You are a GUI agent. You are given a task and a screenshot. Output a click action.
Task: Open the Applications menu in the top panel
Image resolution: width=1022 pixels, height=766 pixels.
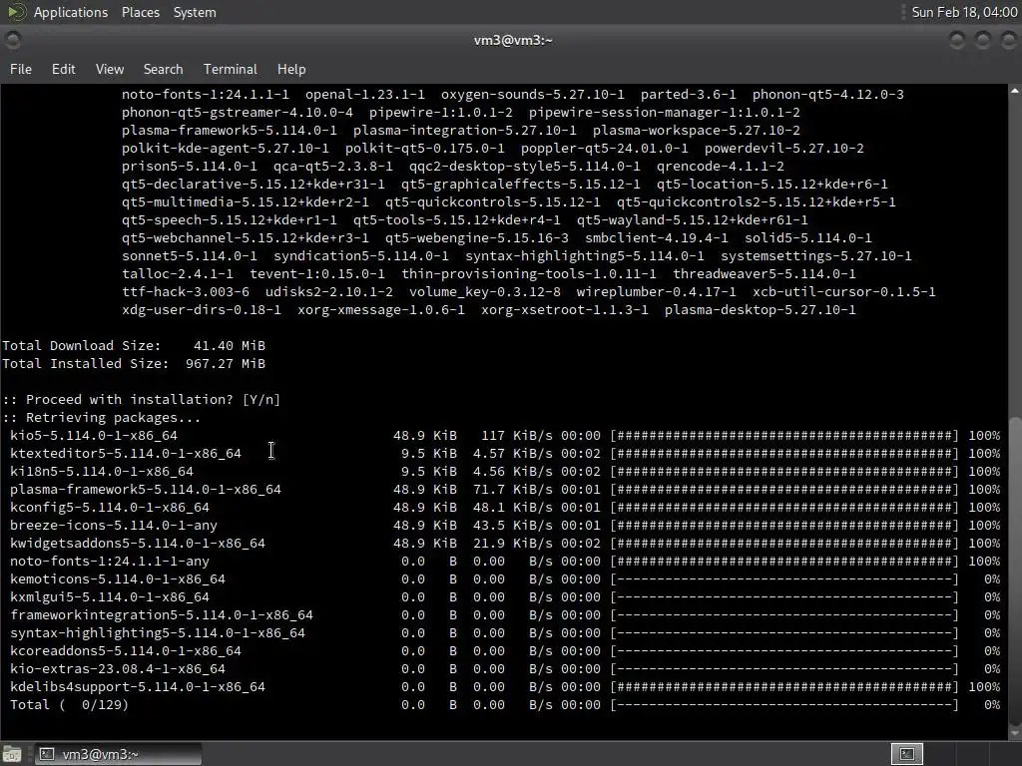pyautogui.click(x=71, y=12)
